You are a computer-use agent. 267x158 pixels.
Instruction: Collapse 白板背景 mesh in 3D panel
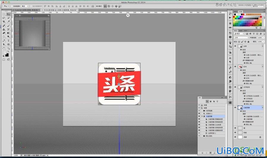(x=202, y=116)
